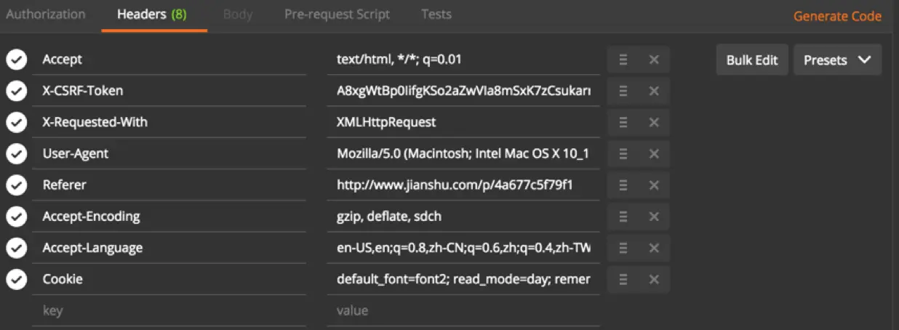Delete the Cookie header row
This screenshot has width=899, height=330.
[x=654, y=279]
